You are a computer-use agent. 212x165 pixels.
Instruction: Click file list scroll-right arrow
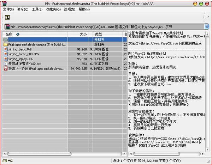[124, 154]
